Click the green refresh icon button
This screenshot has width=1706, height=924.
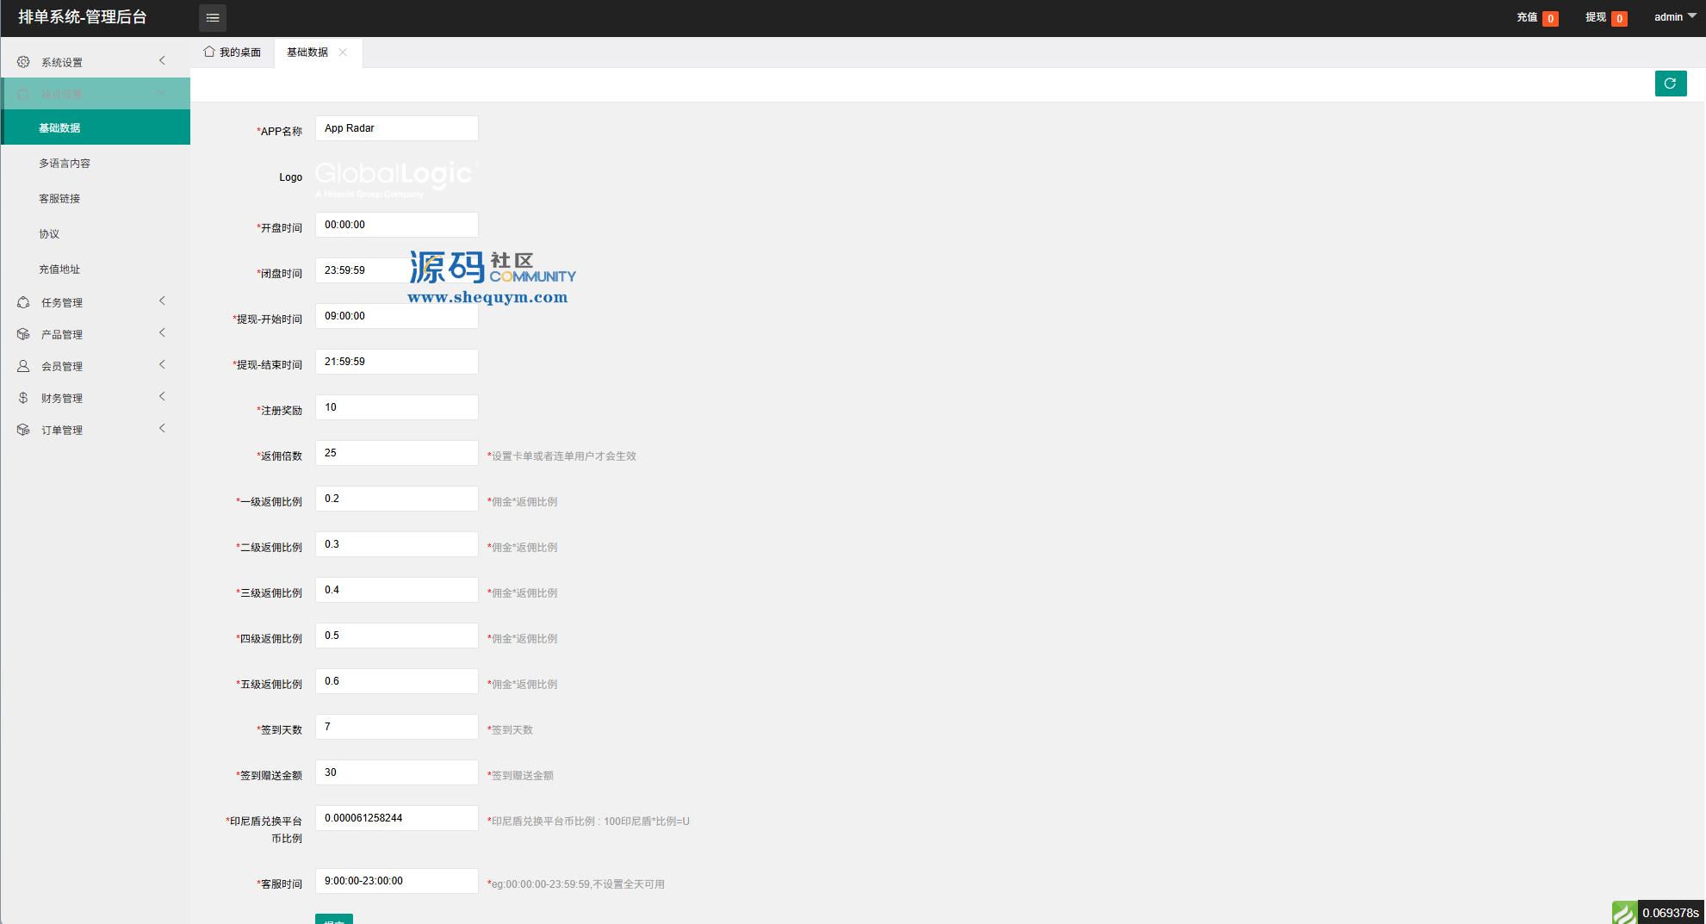pyautogui.click(x=1670, y=84)
